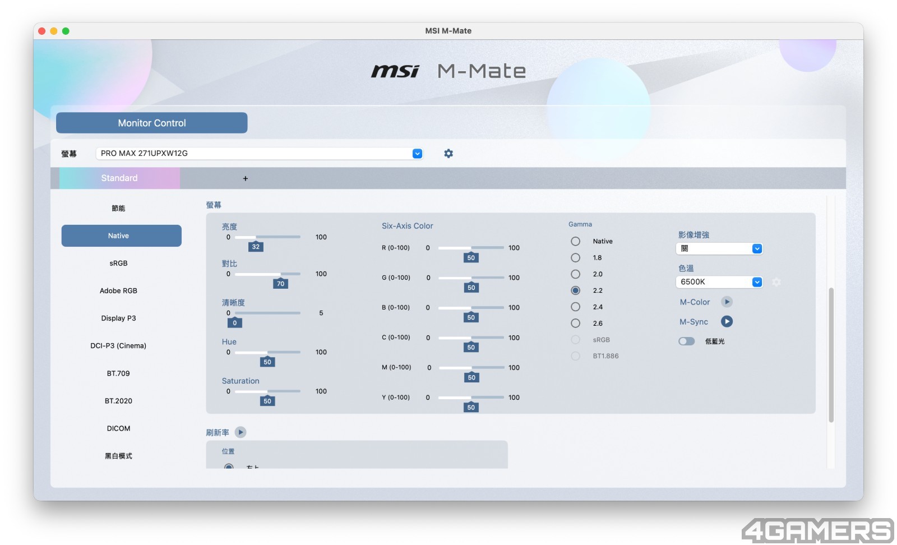The width and height of the screenshot is (897, 545).
Task: Select Gamma Native radio button
Action: pos(575,241)
